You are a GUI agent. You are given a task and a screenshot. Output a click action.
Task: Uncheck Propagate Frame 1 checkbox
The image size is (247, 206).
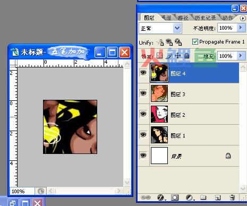point(195,42)
